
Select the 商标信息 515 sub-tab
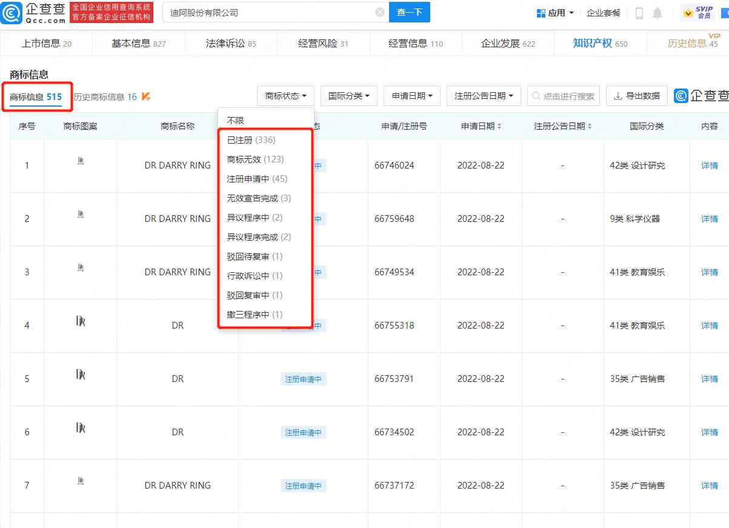[x=36, y=97]
